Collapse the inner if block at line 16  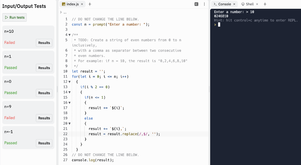pyautogui.click(x=69, y=103)
